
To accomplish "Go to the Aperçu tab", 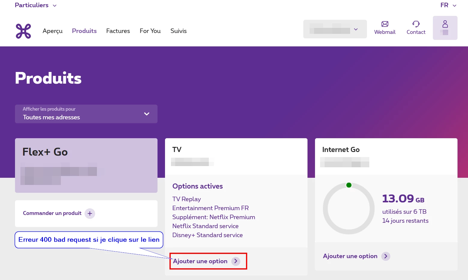I will pos(52,31).
